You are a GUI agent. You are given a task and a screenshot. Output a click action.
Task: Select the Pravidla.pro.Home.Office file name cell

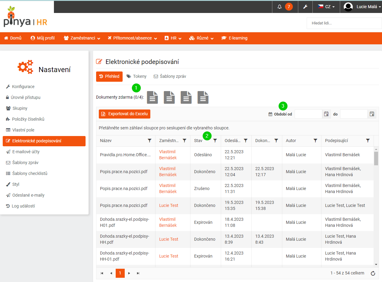coord(126,155)
